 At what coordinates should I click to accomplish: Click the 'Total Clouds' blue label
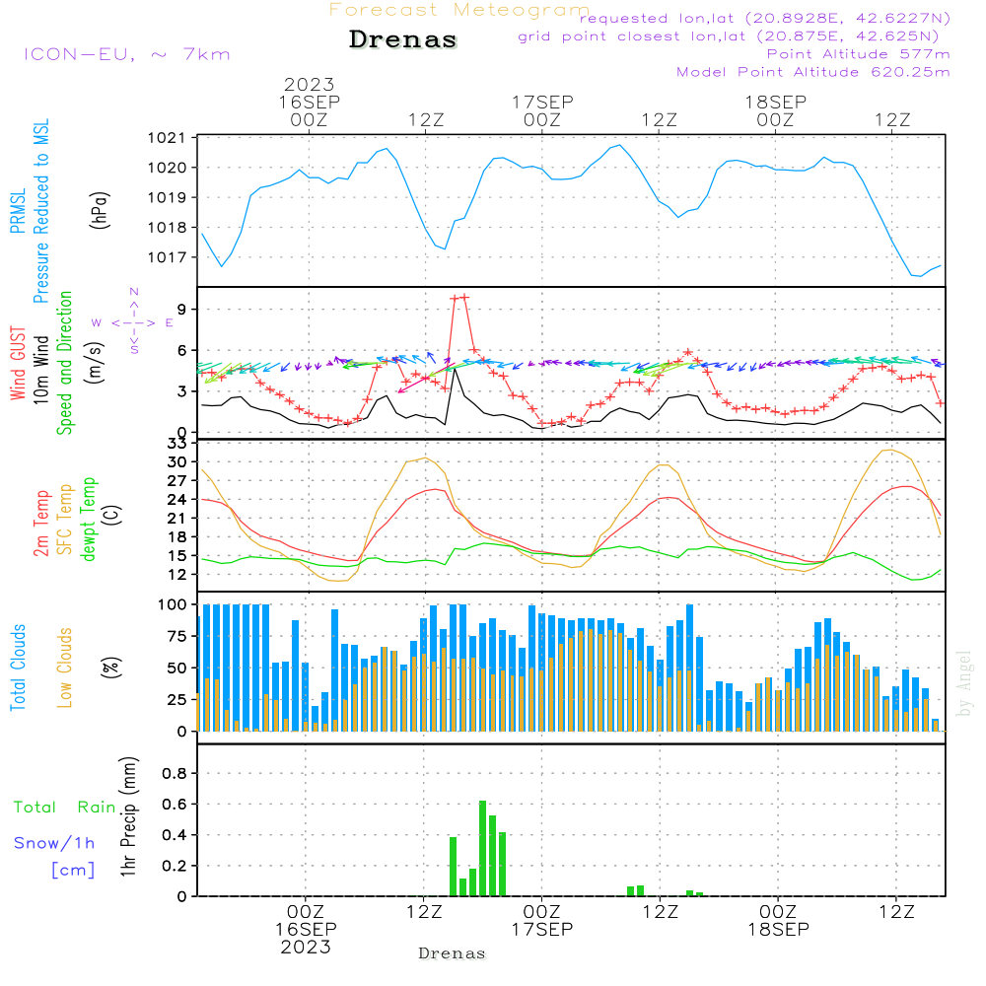coord(18,668)
